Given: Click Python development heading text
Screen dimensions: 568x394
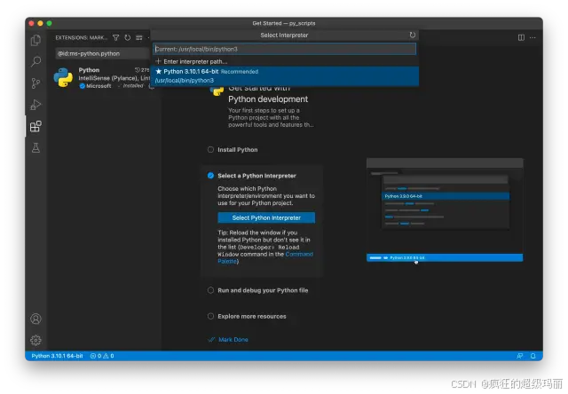Looking at the screenshot, I should point(268,99).
